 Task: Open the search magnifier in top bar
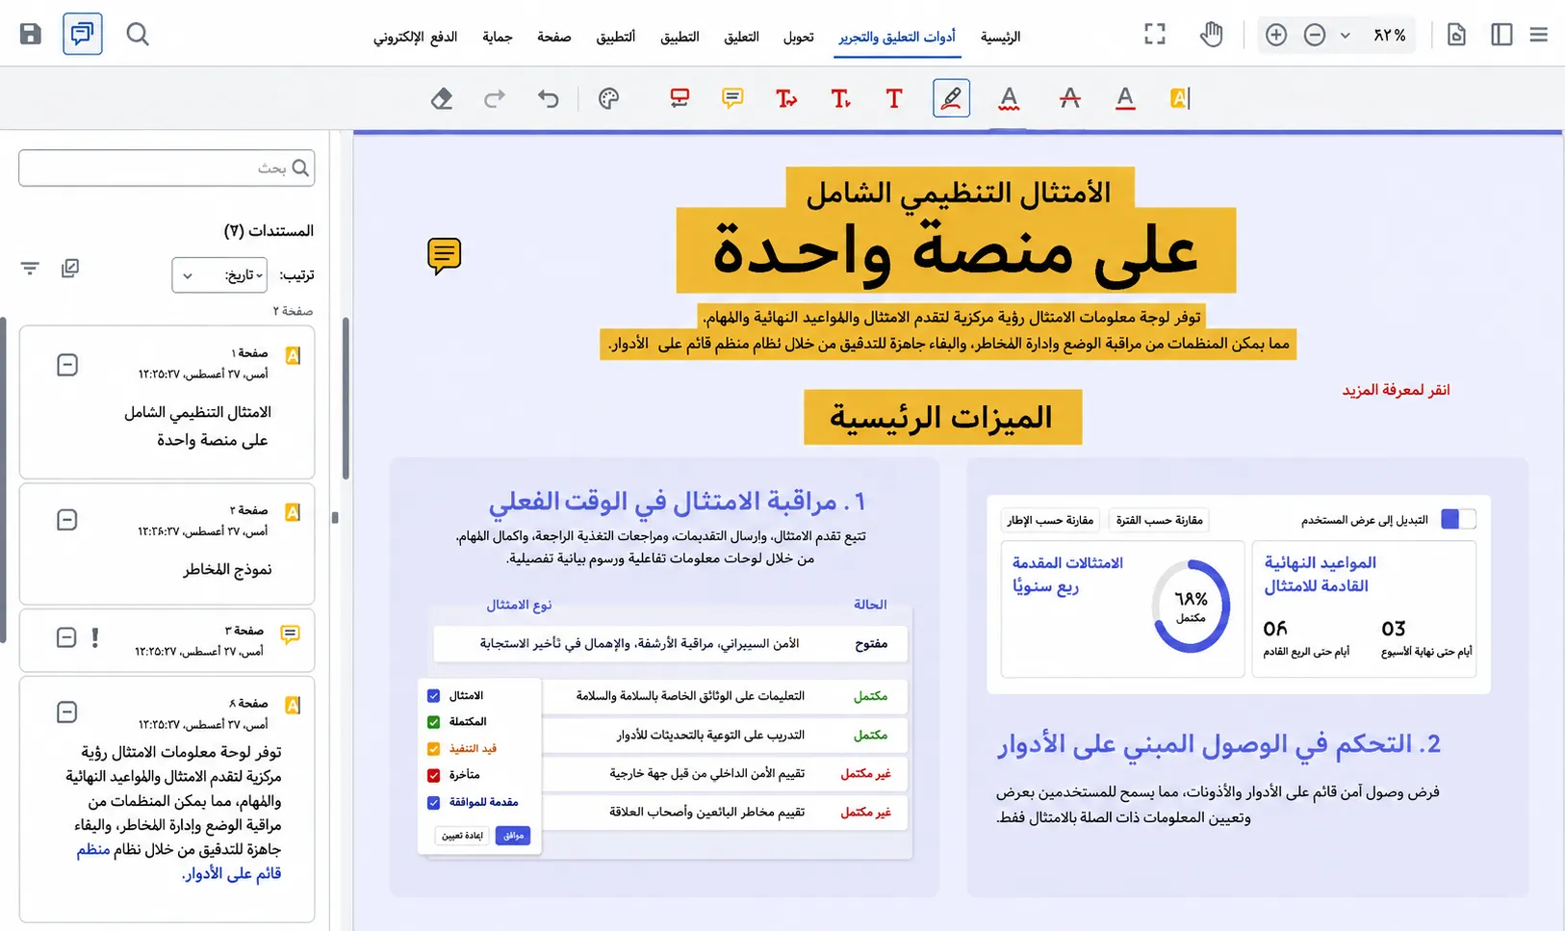click(138, 35)
